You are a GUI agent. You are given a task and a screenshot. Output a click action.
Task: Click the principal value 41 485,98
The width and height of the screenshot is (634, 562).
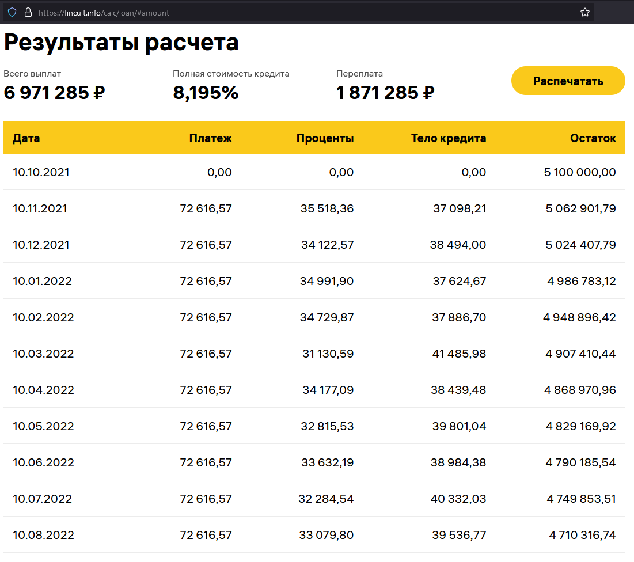click(459, 354)
